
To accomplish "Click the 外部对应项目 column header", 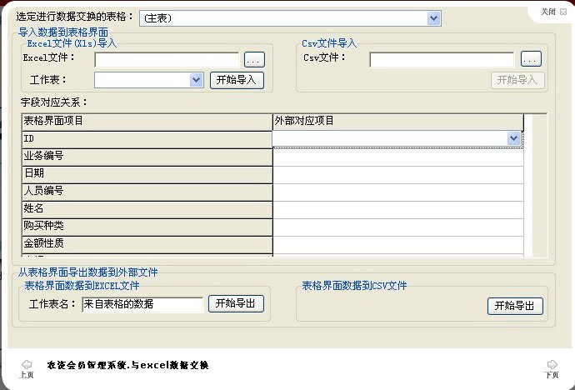I will 397,122.
